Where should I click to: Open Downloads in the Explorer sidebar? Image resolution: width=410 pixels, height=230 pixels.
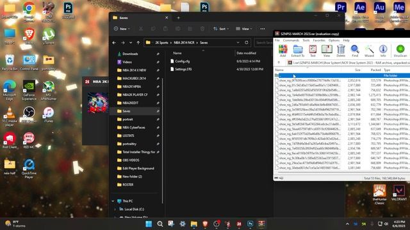(x=130, y=54)
